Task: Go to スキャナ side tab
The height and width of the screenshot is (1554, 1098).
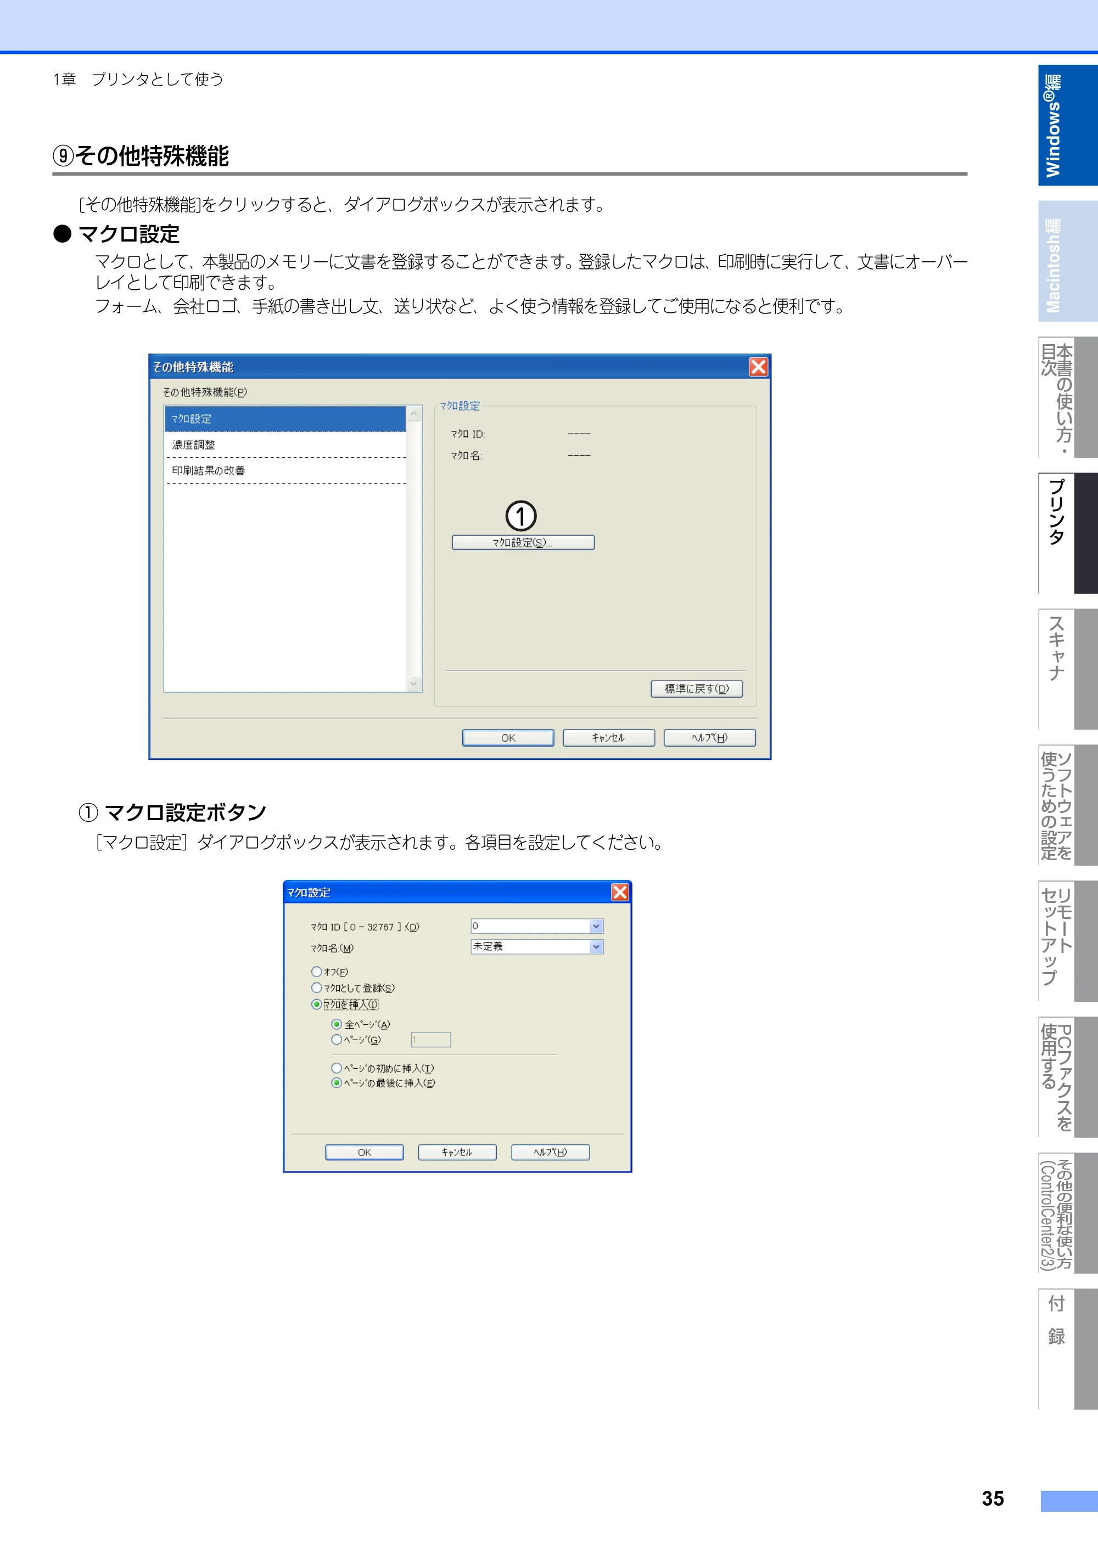Action: click(1068, 669)
